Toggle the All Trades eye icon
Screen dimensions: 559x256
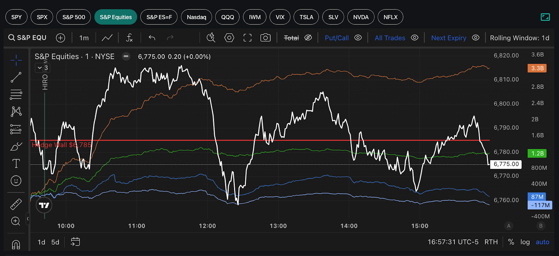click(x=415, y=38)
